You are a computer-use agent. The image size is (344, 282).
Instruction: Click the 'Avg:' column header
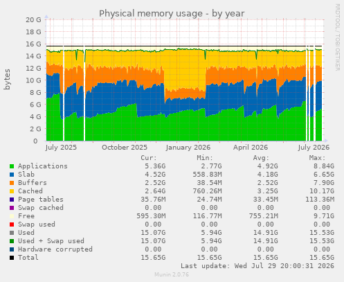(261, 158)
